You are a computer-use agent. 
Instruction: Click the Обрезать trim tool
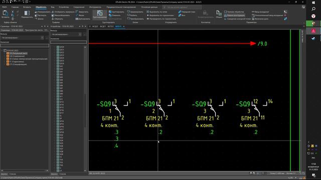coord(57,19)
